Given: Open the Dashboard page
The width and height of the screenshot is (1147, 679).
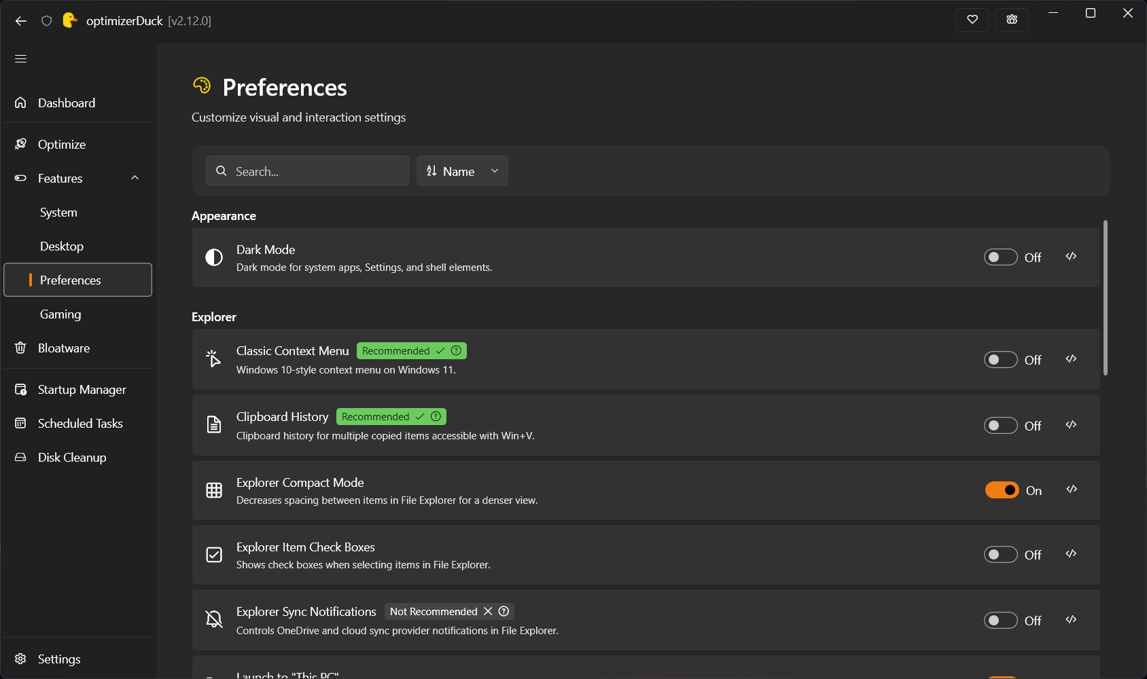Looking at the screenshot, I should [x=77, y=103].
